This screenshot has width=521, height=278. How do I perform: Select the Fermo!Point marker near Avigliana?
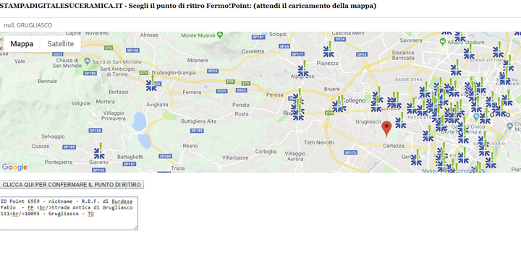pyautogui.click(x=151, y=83)
